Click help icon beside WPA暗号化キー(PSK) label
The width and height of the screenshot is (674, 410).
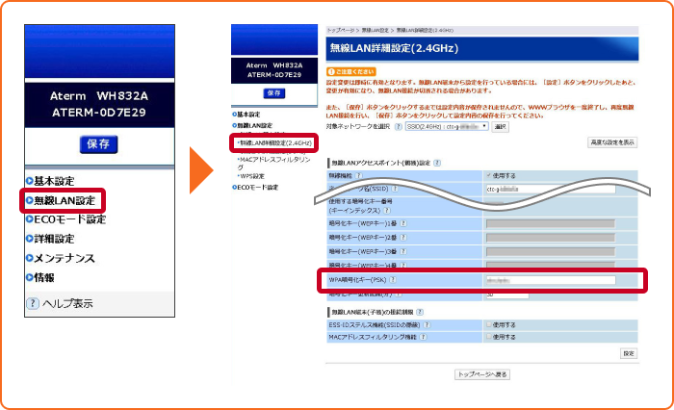pyautogui.click(x=393, y=280)
